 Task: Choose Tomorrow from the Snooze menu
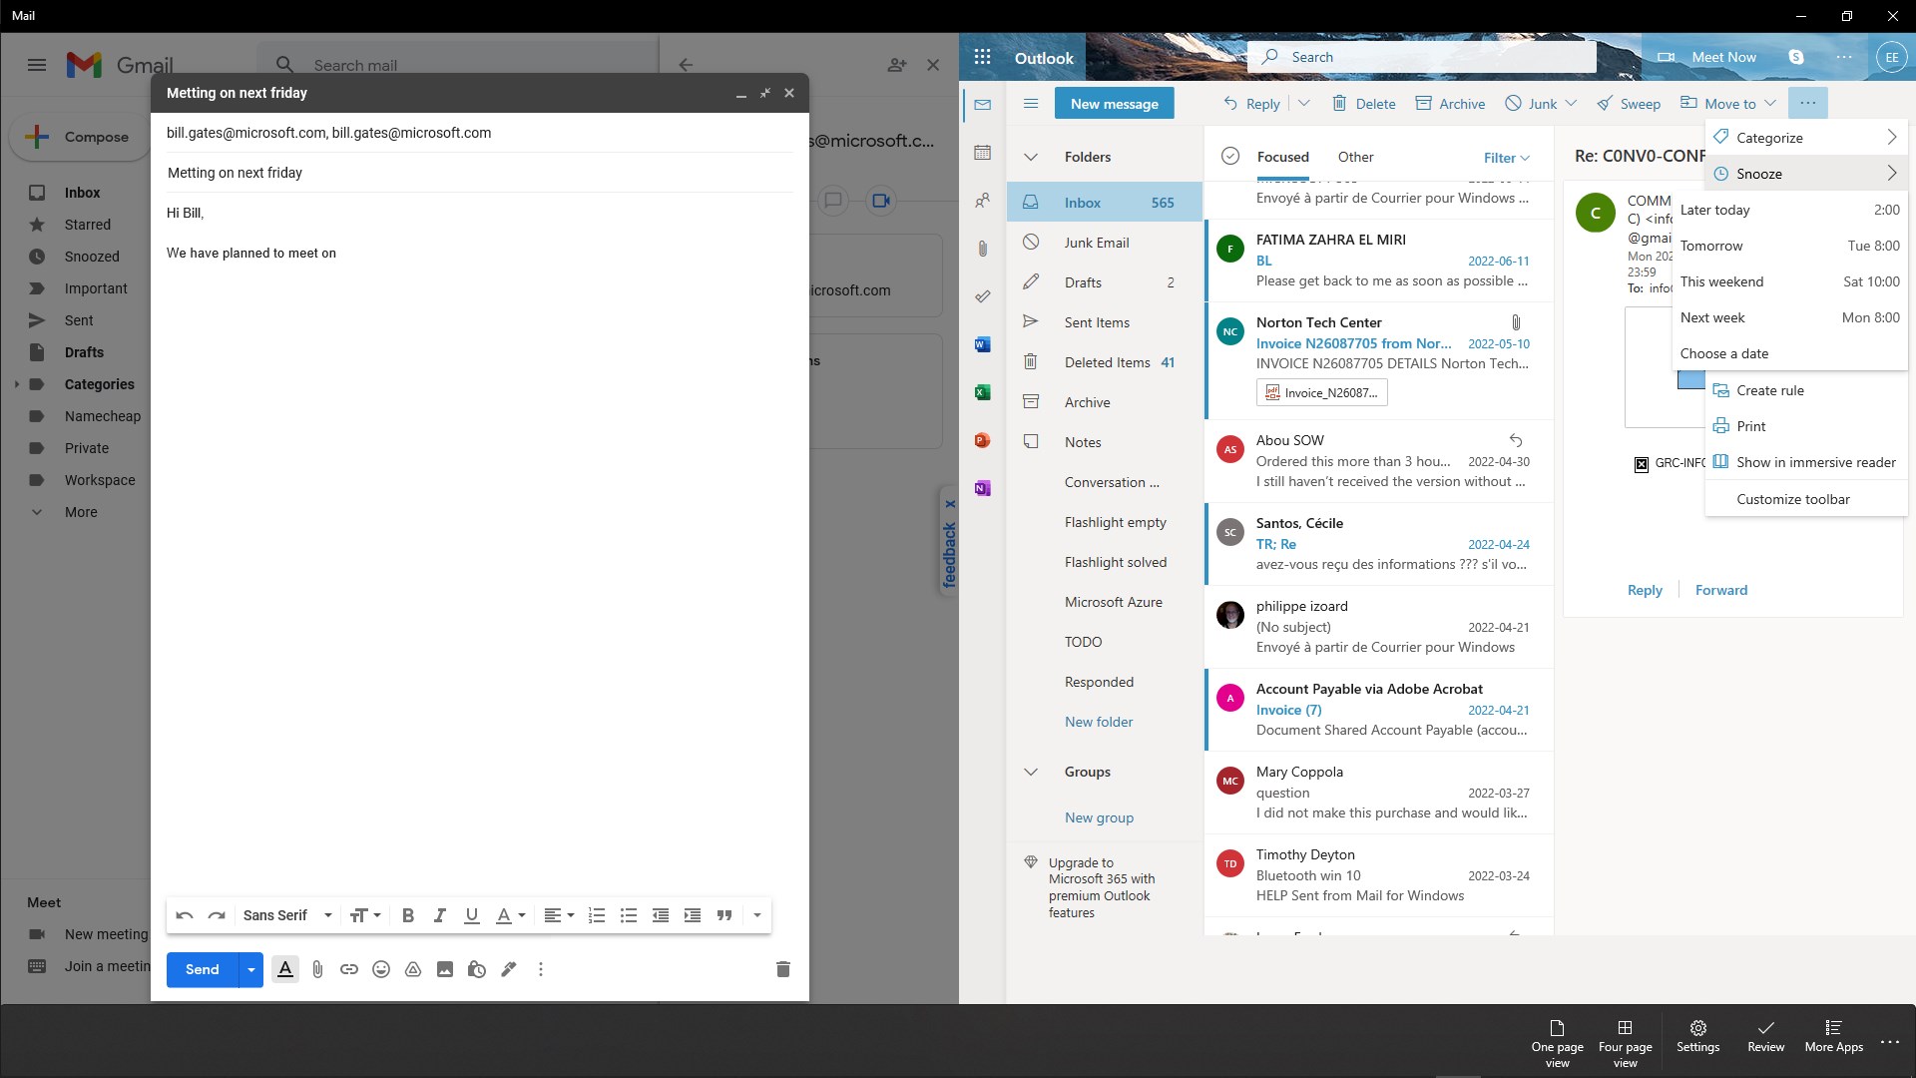(x=1712, y=246)
